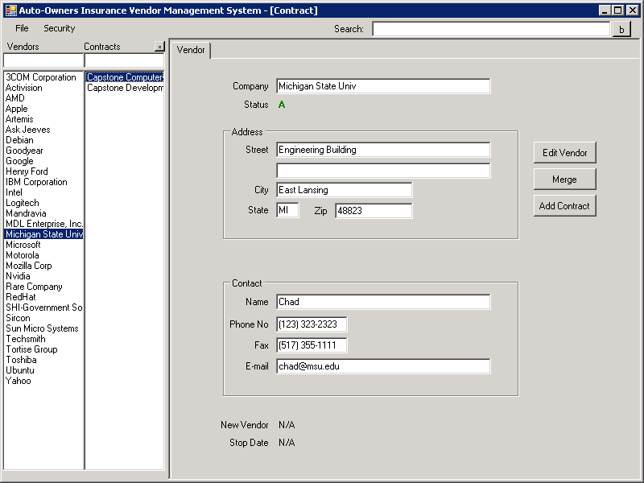This screenshot has height=483, width=644.
Task: Click the search 'b' button
Action: pyautogui.click(x=621, y=29)
